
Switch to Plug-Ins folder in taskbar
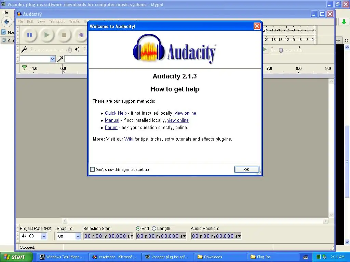coord(272,257)
